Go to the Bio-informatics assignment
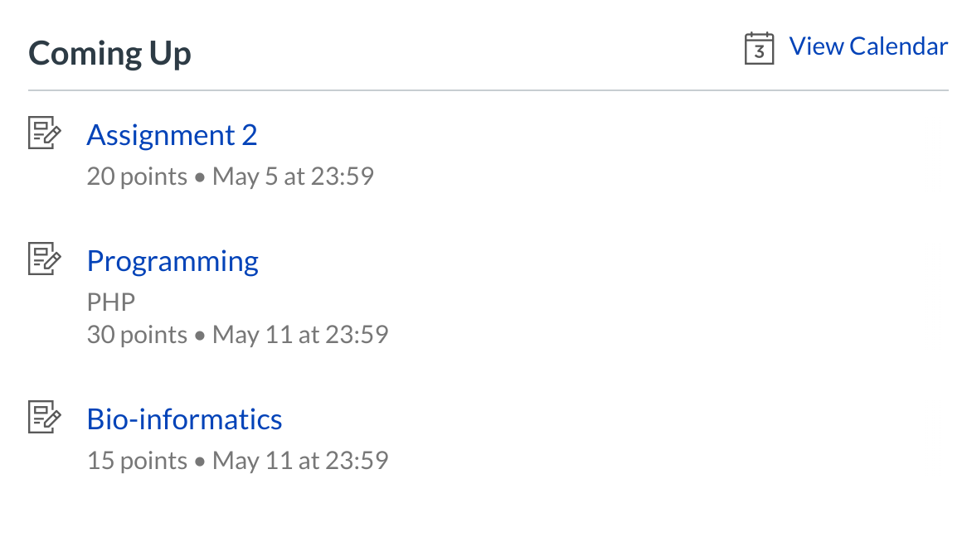The image size is (962, 537). click(x=184, y=418)
